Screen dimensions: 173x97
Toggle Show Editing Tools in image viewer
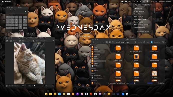point(40,41)
